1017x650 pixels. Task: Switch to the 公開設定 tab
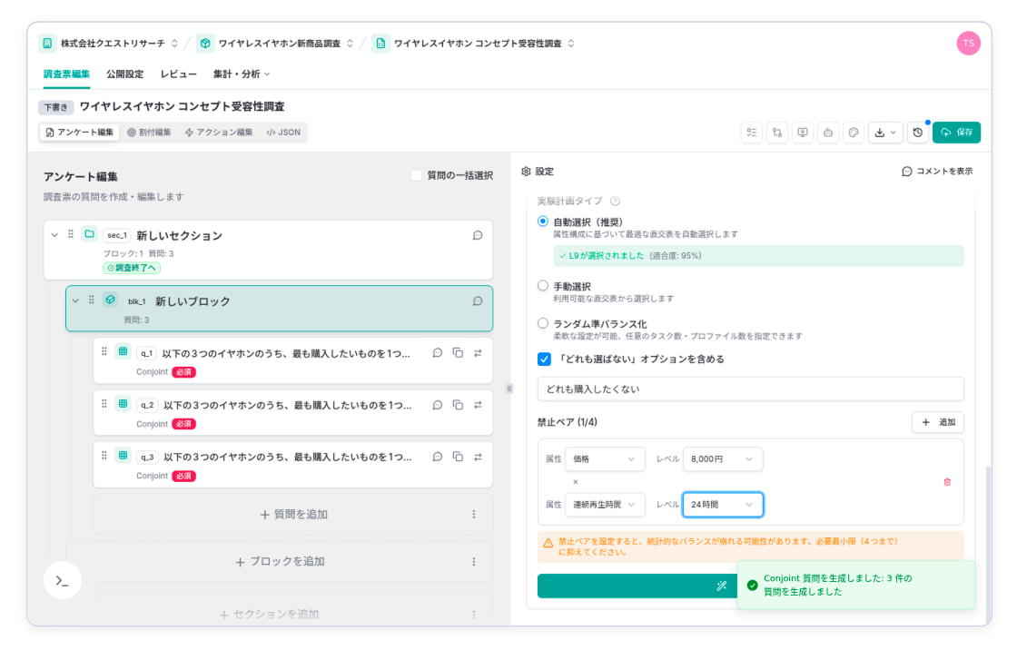(125, 74)
